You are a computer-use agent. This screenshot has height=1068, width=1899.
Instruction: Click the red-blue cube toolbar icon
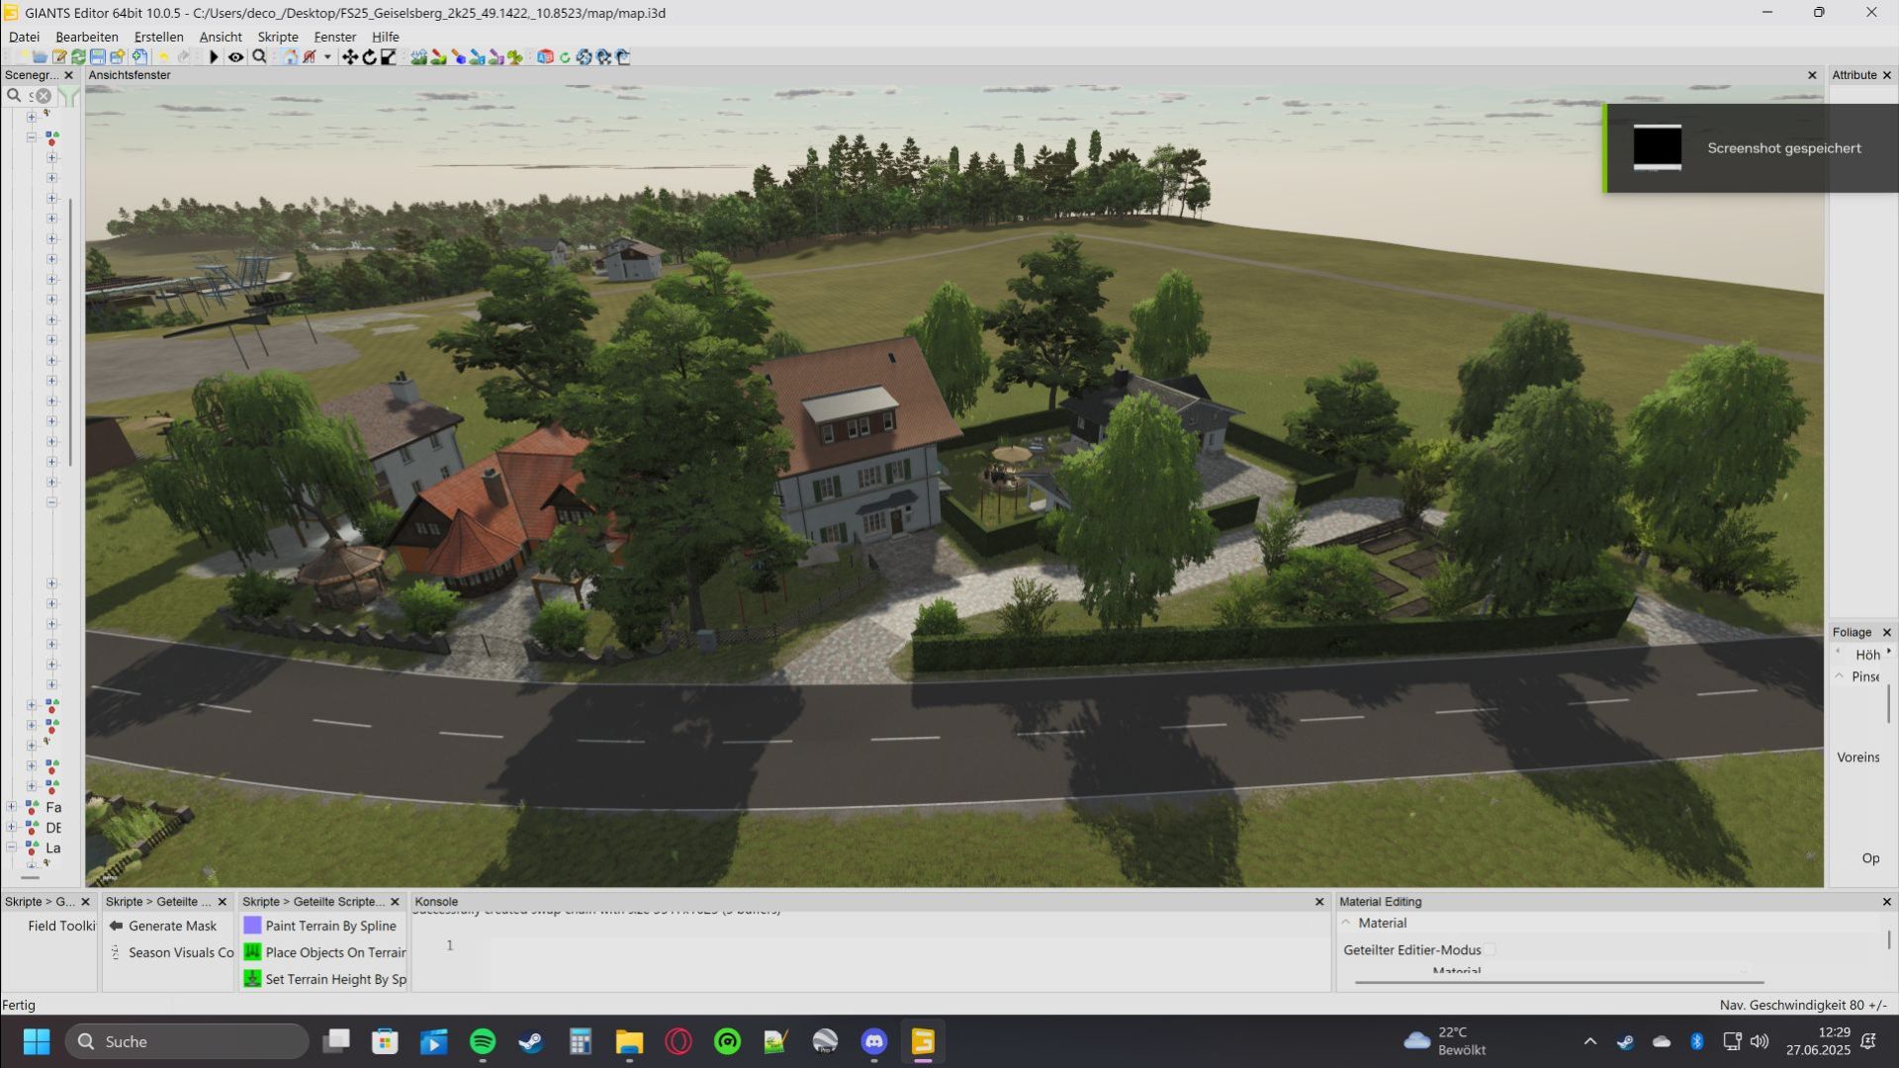coord(544,57)
